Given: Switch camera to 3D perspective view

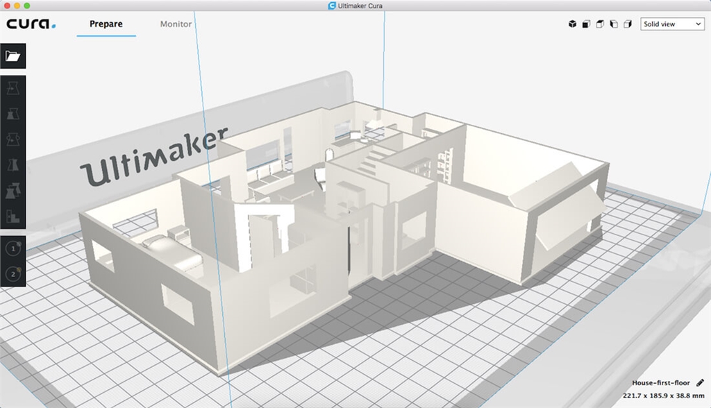Looking at the screenshot, I should pos(573,24).
